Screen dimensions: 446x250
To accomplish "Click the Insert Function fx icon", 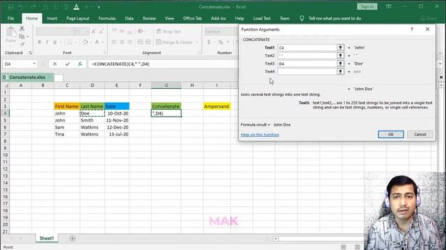I will (x=80, y=64).
